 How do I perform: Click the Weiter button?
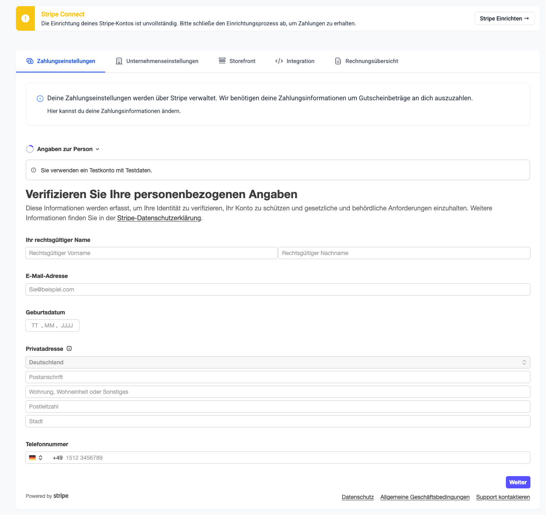pyautogui.click(x=518, y=482)
